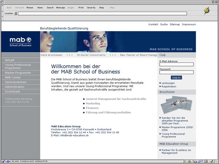Select Aktuell in the side menu

pos(21,60)
